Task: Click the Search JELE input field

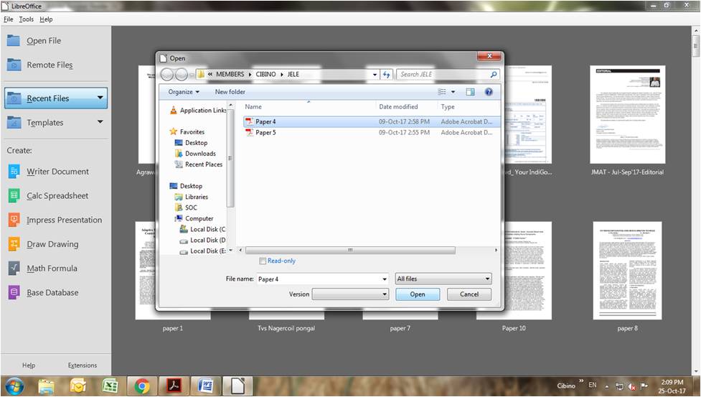Action: click(443, 74)
